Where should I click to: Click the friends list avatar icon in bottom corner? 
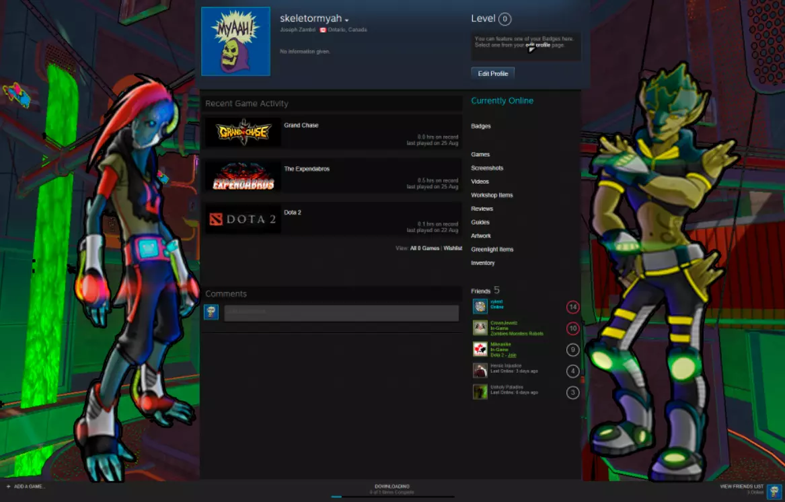coord(774,491)
